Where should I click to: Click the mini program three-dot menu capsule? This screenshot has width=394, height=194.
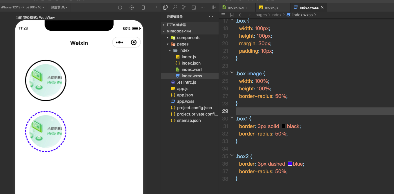119,42
